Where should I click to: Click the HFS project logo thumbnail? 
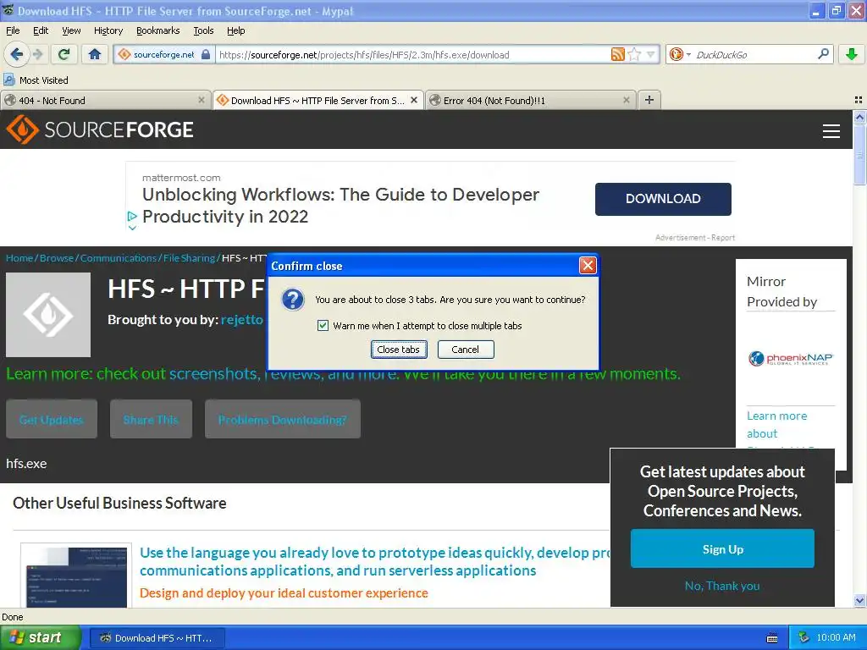coord(48,315)
